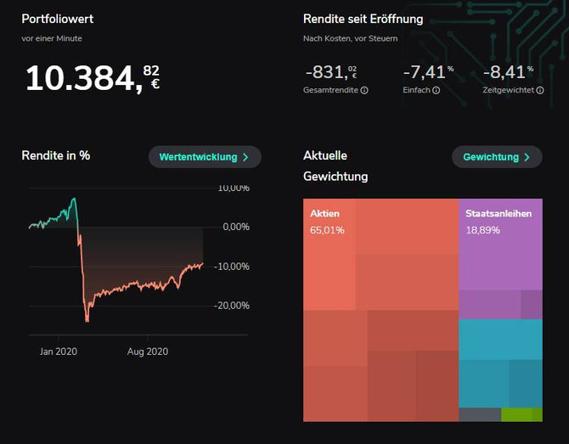Click the Rendite seit Eröffnung heading

[363, 19]
